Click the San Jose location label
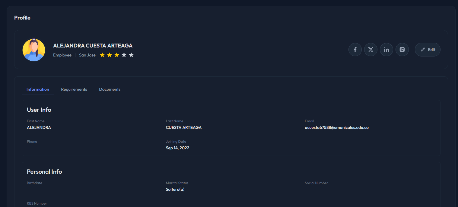Viewport: 458px width, 207px height. click(87, 55)
